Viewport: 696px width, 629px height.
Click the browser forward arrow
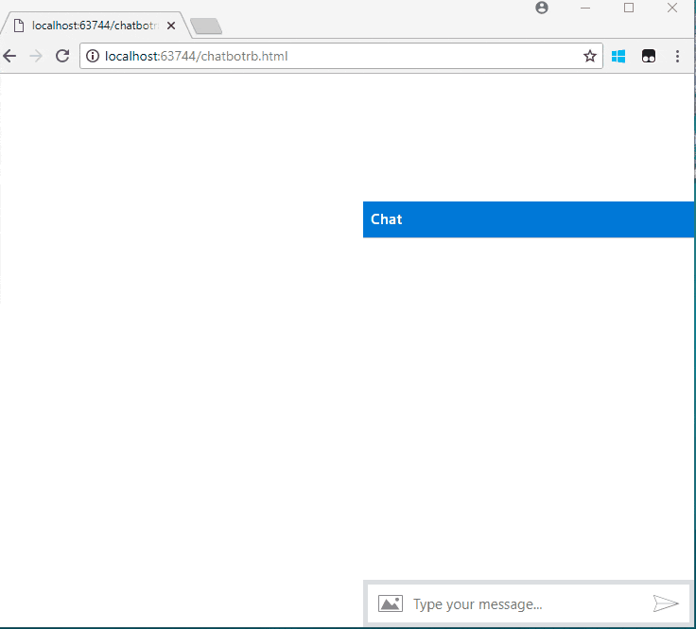coord(36,56)
